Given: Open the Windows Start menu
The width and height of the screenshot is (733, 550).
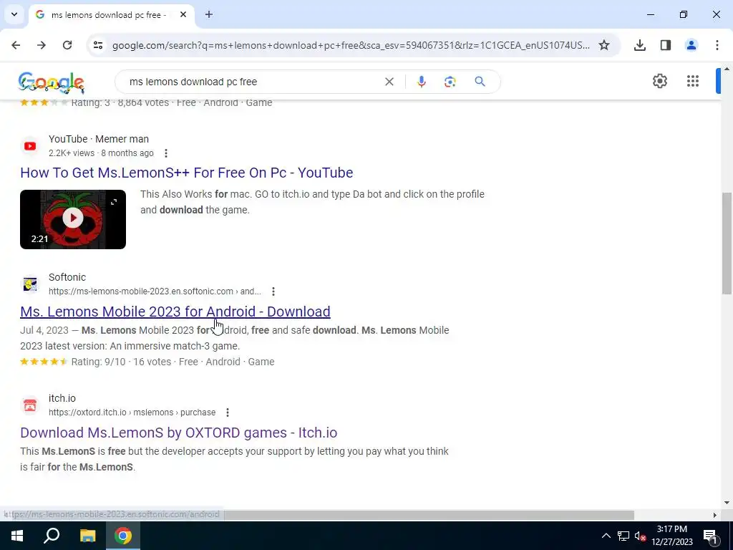Looking at the screenshot, I should tap(17, 536).
